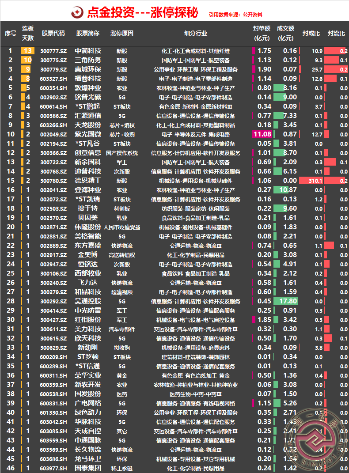The width and height of the screenshot is (349, 473).
Task: Click the 引用数据来源：公开资料 text
Action: point(235,14)
